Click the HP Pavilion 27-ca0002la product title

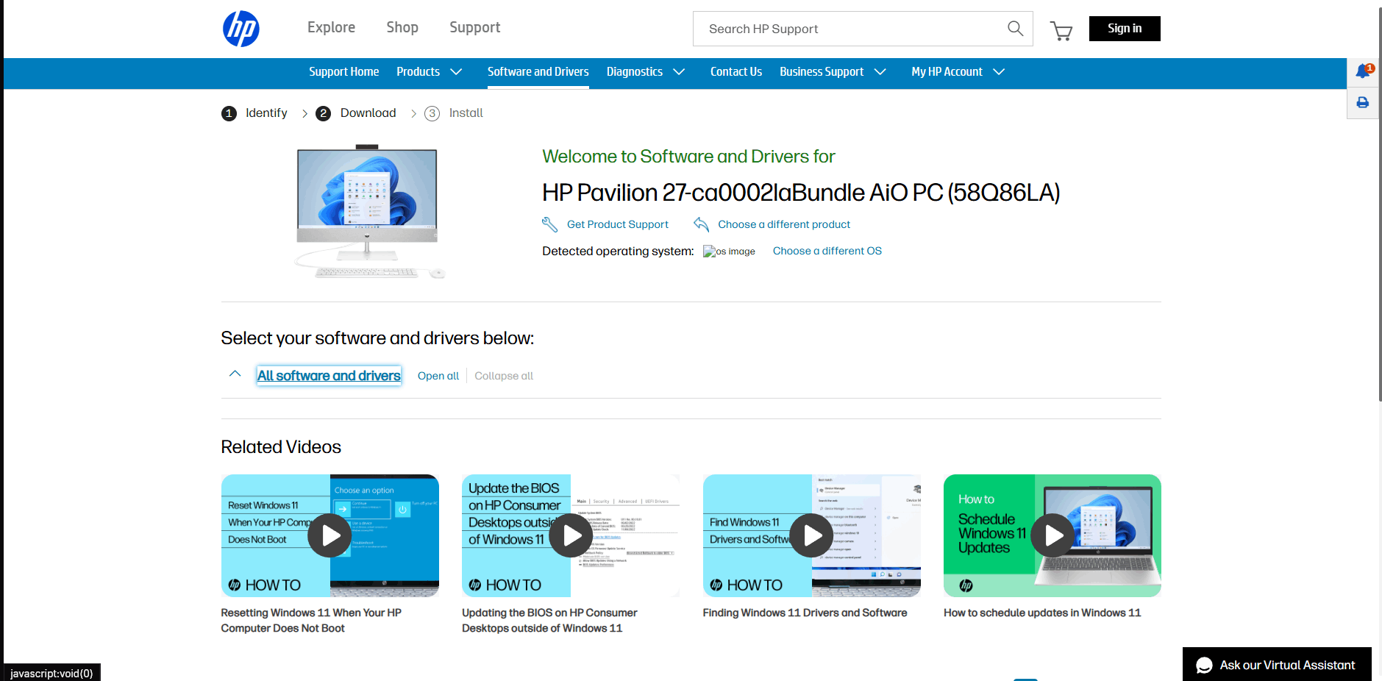coord(801,193)
